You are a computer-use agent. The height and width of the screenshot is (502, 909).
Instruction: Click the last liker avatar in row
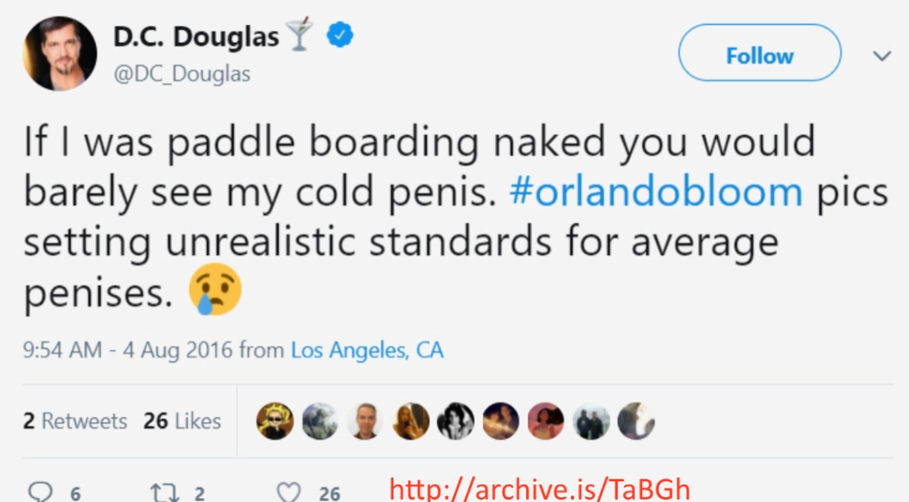(636, 420)
